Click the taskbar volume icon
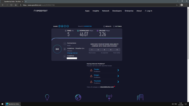The image size is (189, 106). [x=172, y=104]
